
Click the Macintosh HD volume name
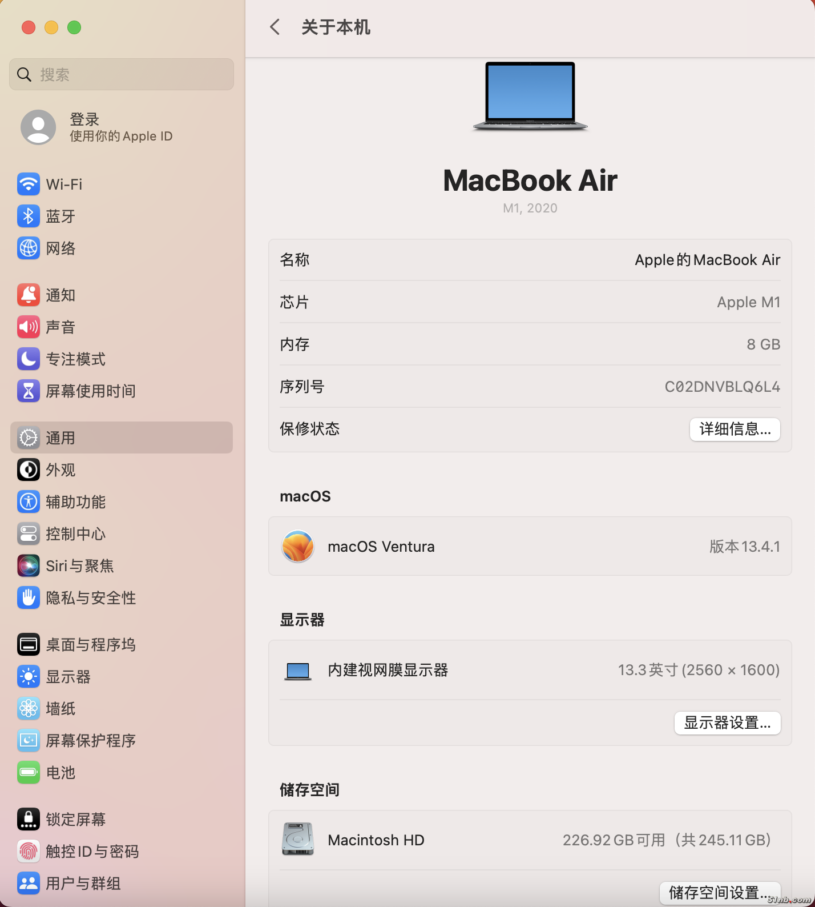coord(376,840)
